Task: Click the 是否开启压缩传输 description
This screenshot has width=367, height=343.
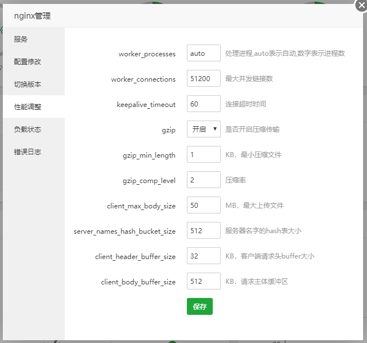Action: [252, 129]
